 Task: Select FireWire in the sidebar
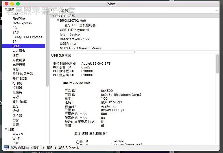pos(19,18)
